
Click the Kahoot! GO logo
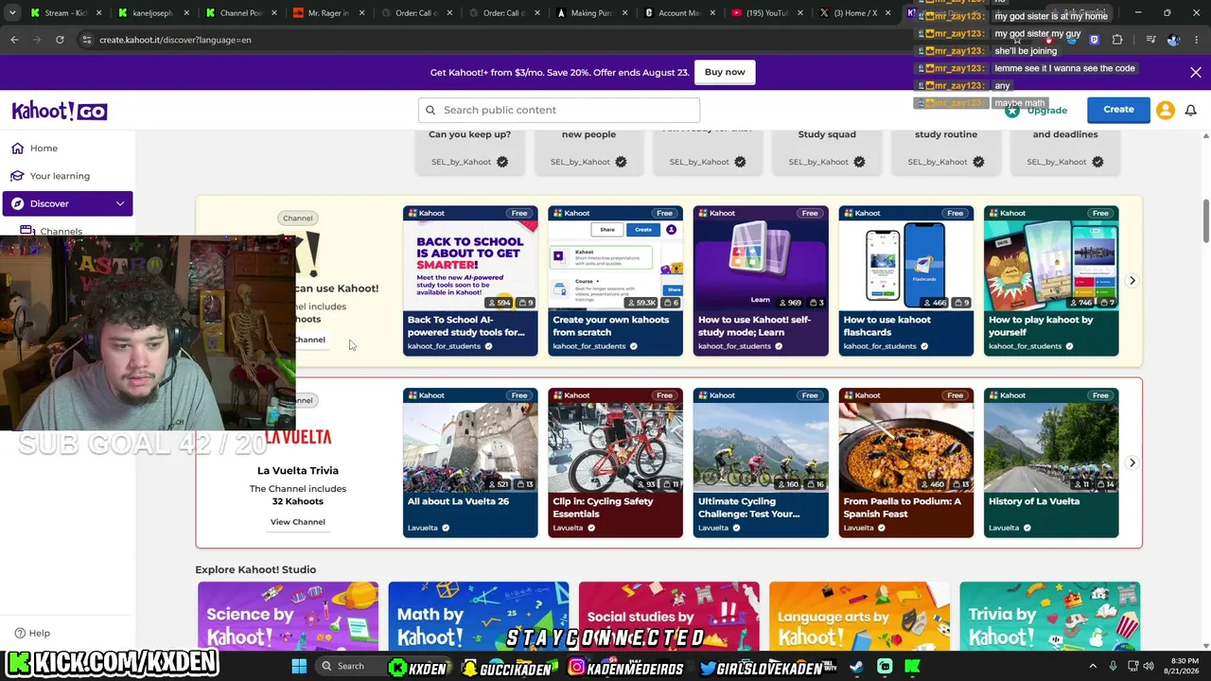click(x=60, y=111)
